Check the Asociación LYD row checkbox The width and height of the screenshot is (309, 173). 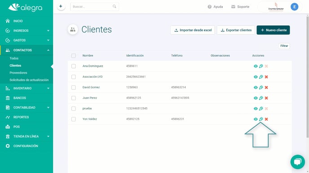(x=74, y=77)
